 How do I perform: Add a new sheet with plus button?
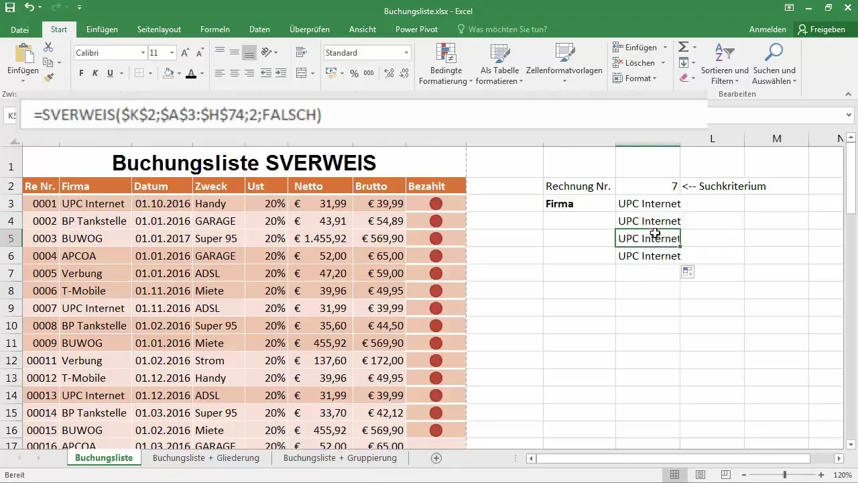[x=436, y=458]
